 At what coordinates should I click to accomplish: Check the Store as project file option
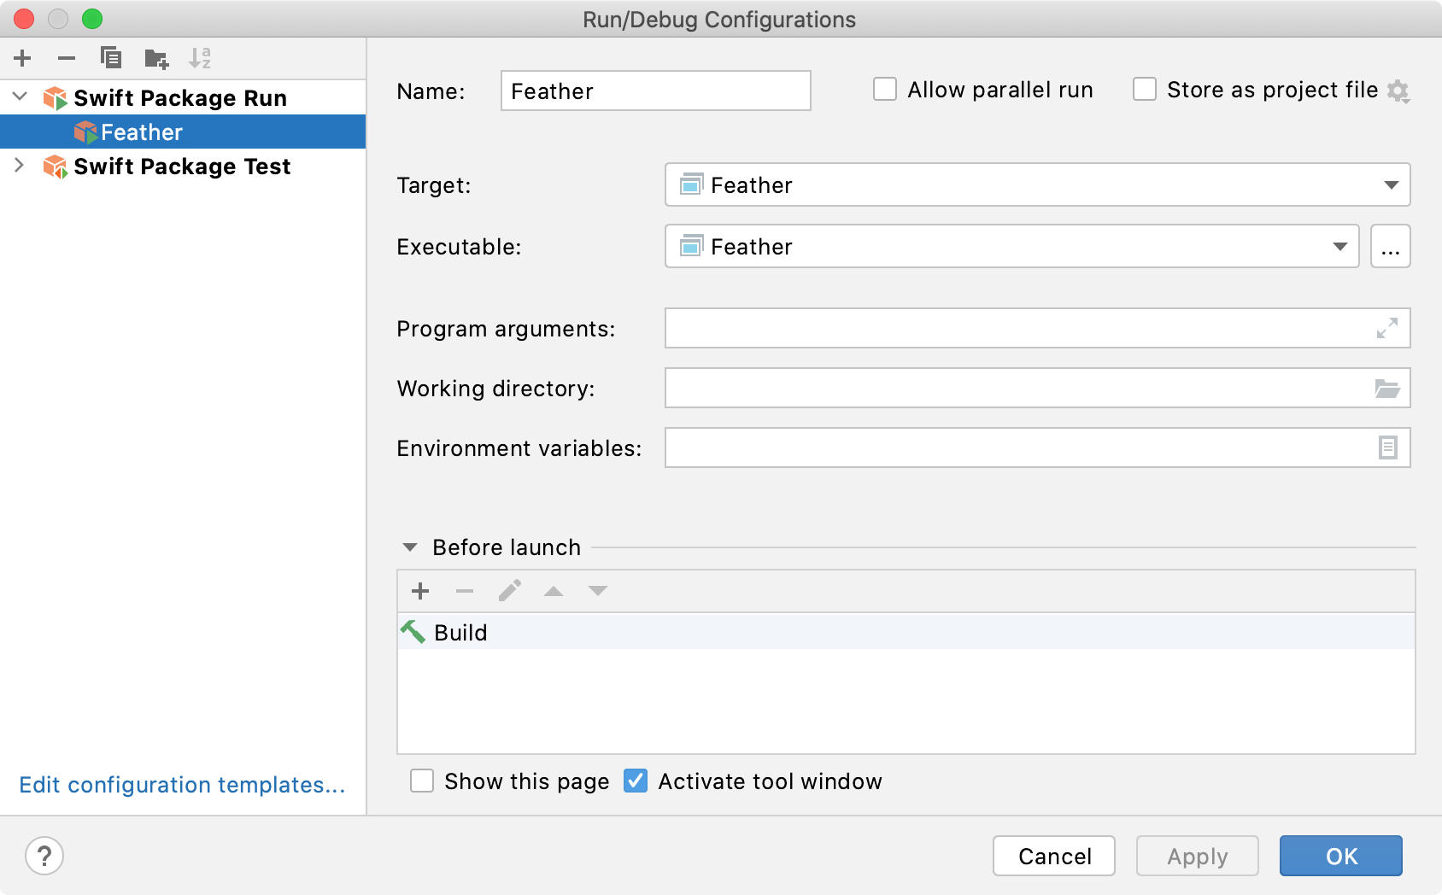tap(1145, 90)
